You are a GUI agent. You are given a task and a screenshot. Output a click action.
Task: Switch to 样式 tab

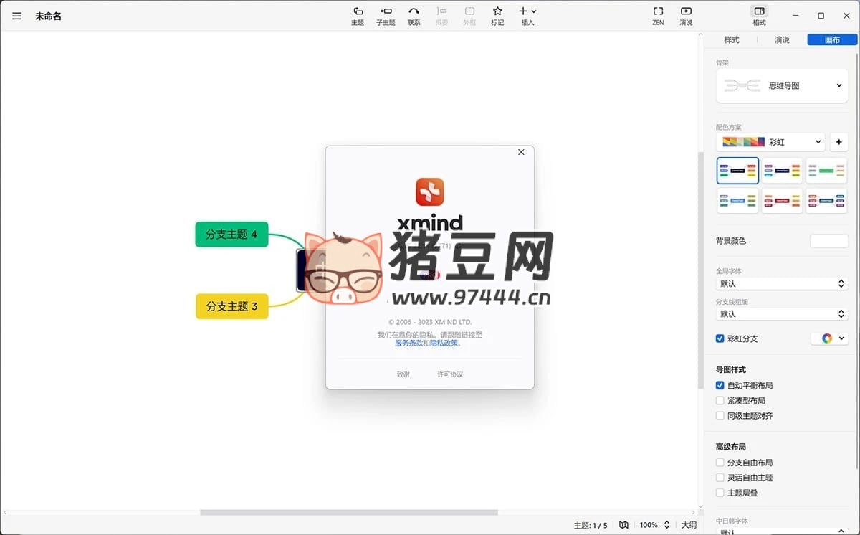732,40
